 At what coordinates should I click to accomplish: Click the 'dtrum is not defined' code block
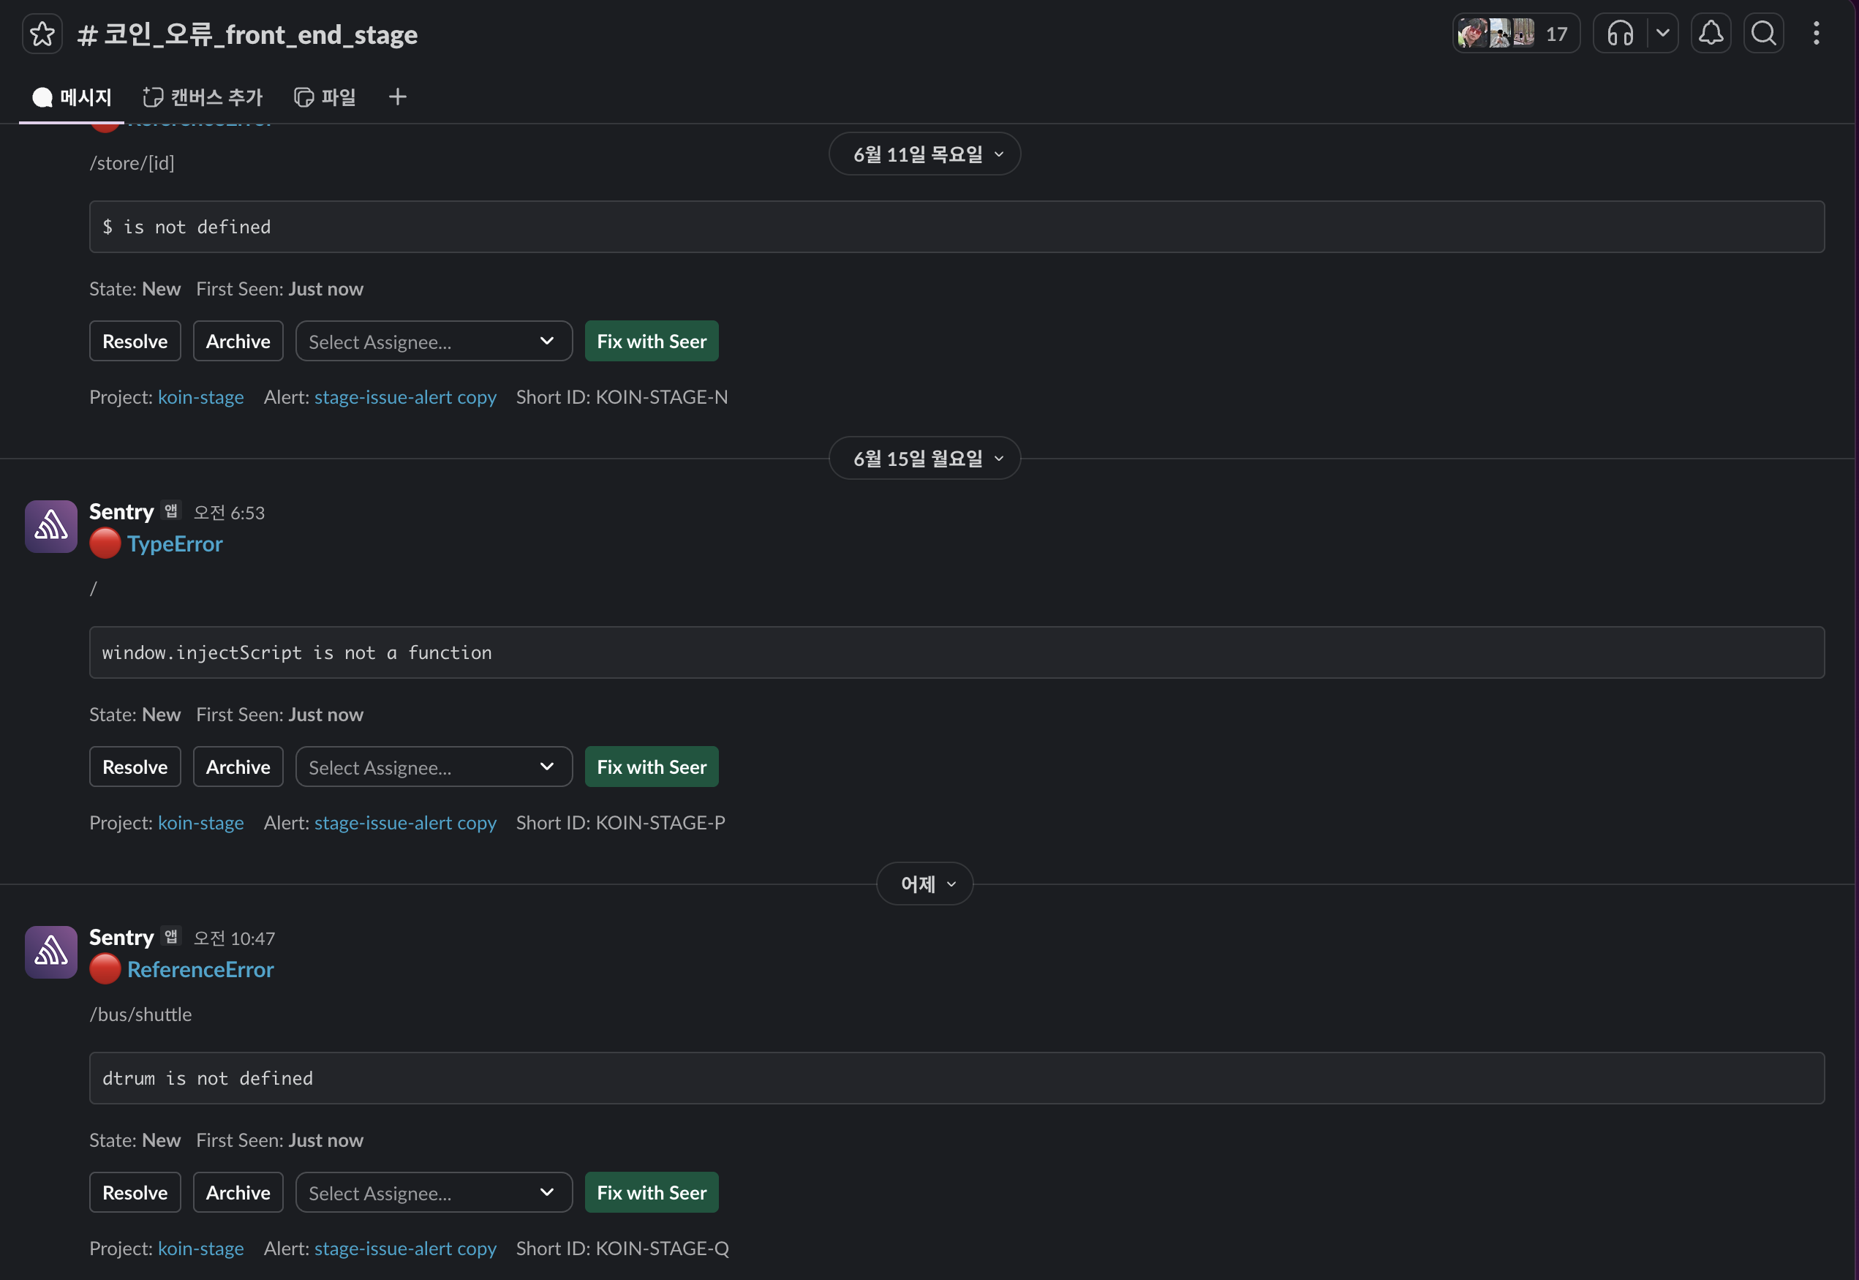(x=957, y=1078)
